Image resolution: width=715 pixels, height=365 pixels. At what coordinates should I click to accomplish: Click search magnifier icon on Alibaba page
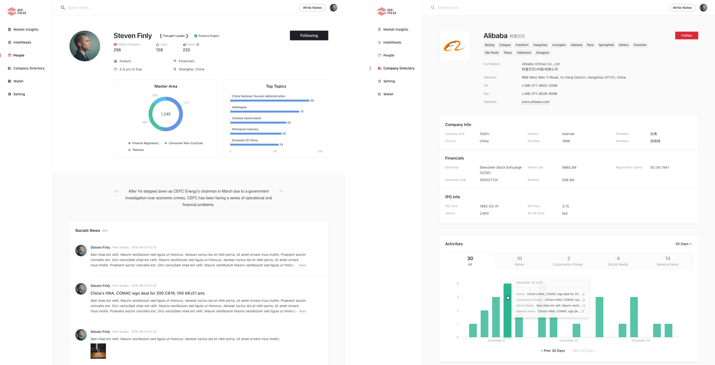433,8
